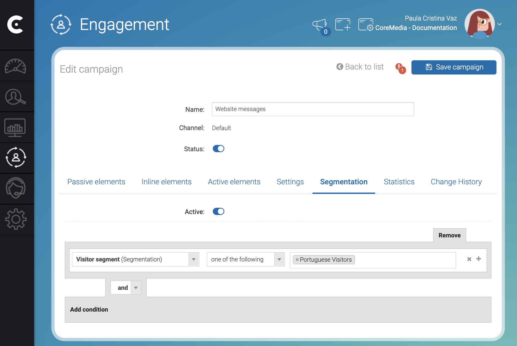The image size is (517, 346).
Task: Open the Visitor segment dropdown
Action: tap(136, 259)
